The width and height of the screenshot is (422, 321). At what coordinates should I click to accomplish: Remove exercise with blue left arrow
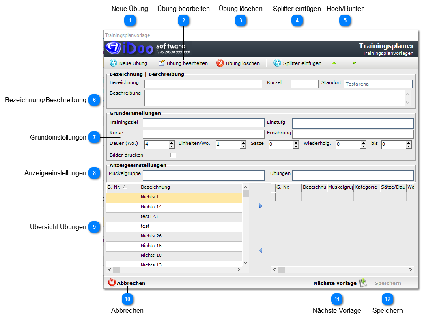[261, 250]
